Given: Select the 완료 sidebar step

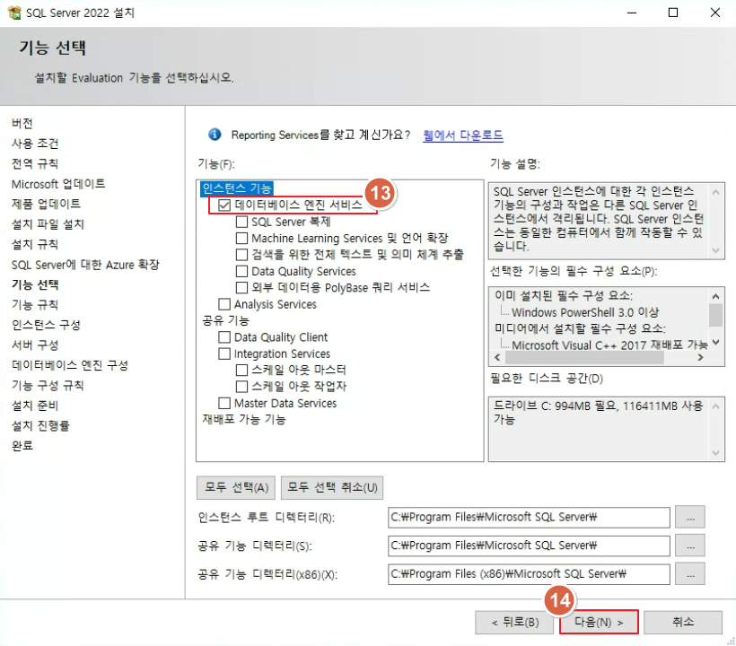Looking at the screenshot, I should [x=22, y=445].
